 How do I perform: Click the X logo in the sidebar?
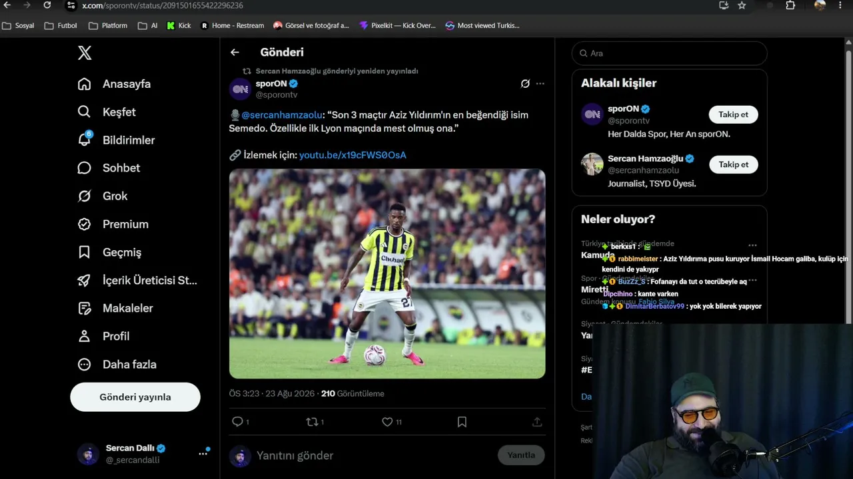point(85,53)
